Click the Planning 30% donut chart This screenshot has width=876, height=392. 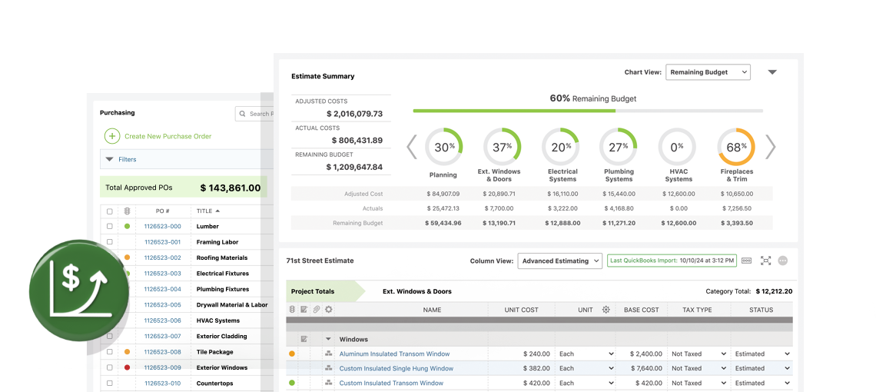(x=443, y=147)
